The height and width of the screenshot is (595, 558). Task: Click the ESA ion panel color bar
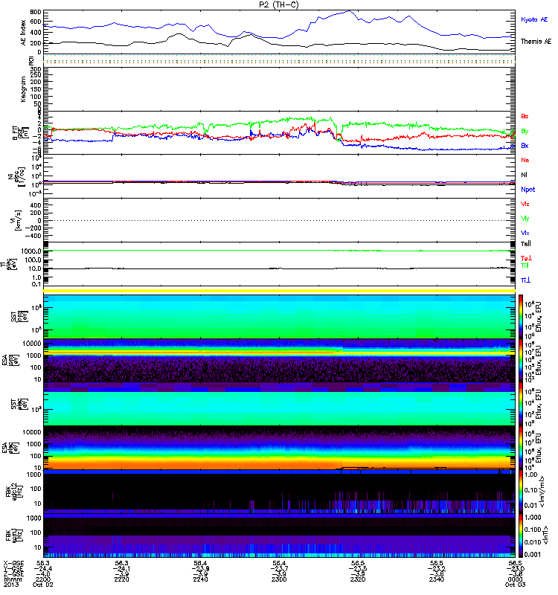[x=521, y=360]
